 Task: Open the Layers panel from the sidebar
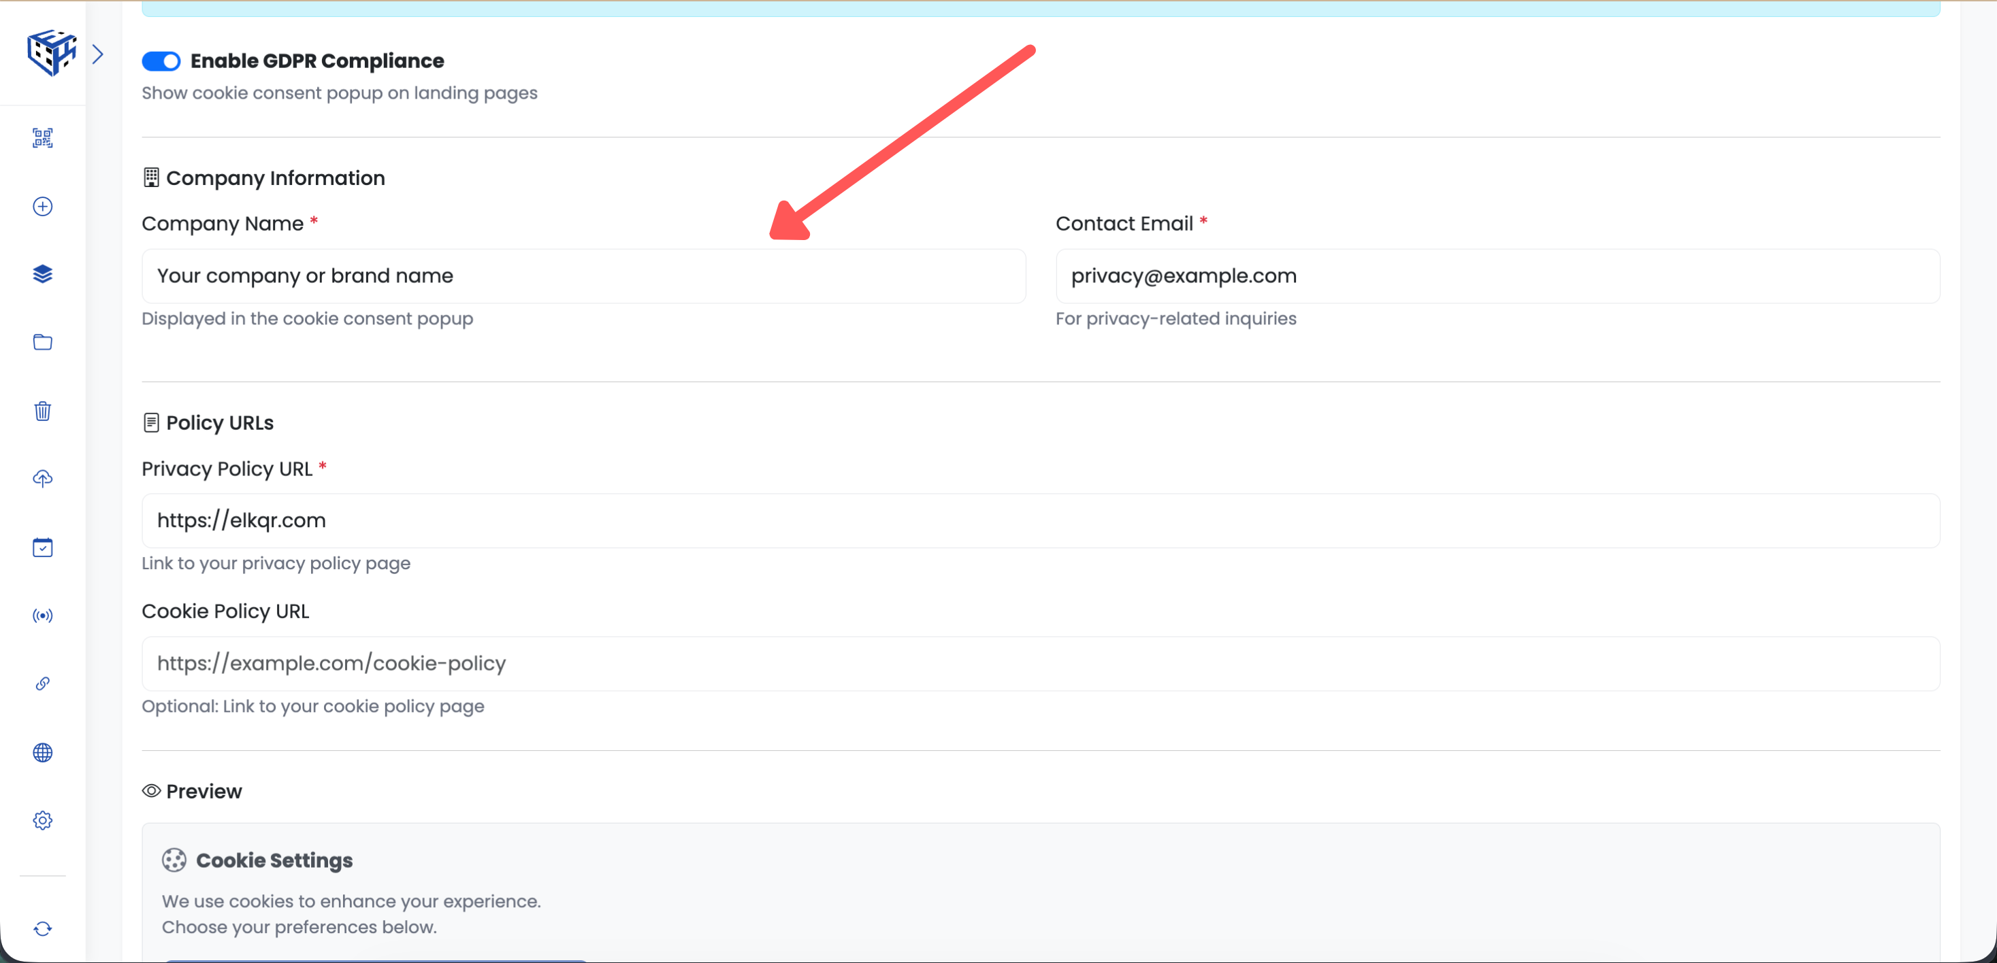pyautogui.click(x=43, y=273)
